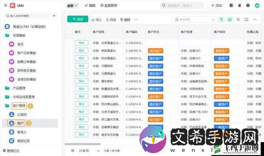The image size is (264, 156).
Task: Click the action button in 帆软简道云 row
Action: pos(81,50)
